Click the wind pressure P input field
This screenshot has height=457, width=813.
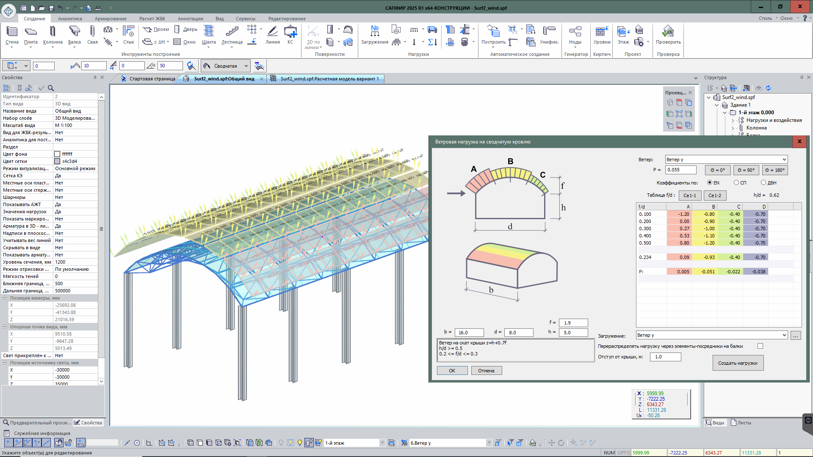click(680, 170)
